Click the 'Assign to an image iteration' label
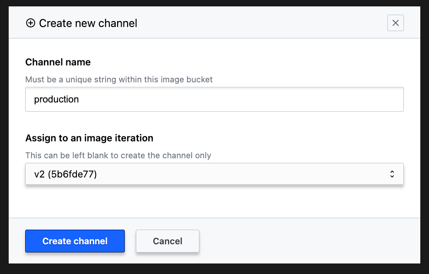This screenshot has width=429, height=274. [89, 138]
